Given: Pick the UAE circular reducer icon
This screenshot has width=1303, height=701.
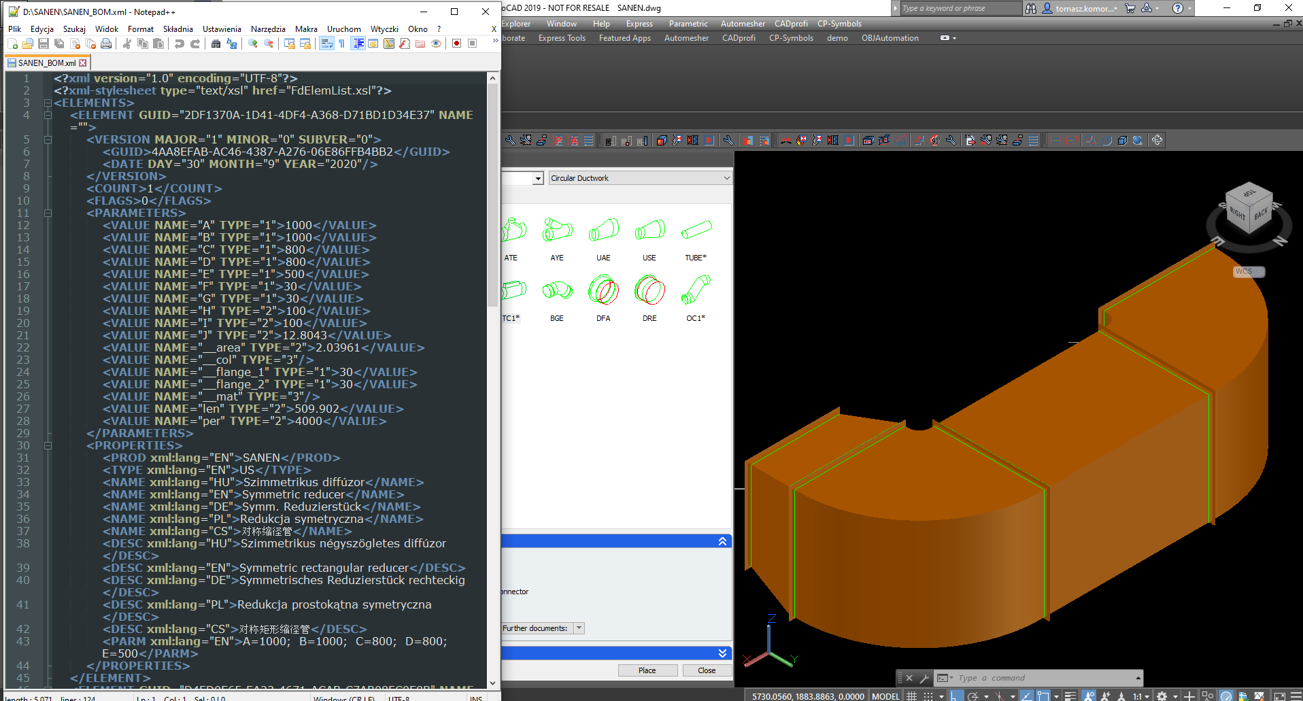Looking at the screenshot, I should coord(603,230).
